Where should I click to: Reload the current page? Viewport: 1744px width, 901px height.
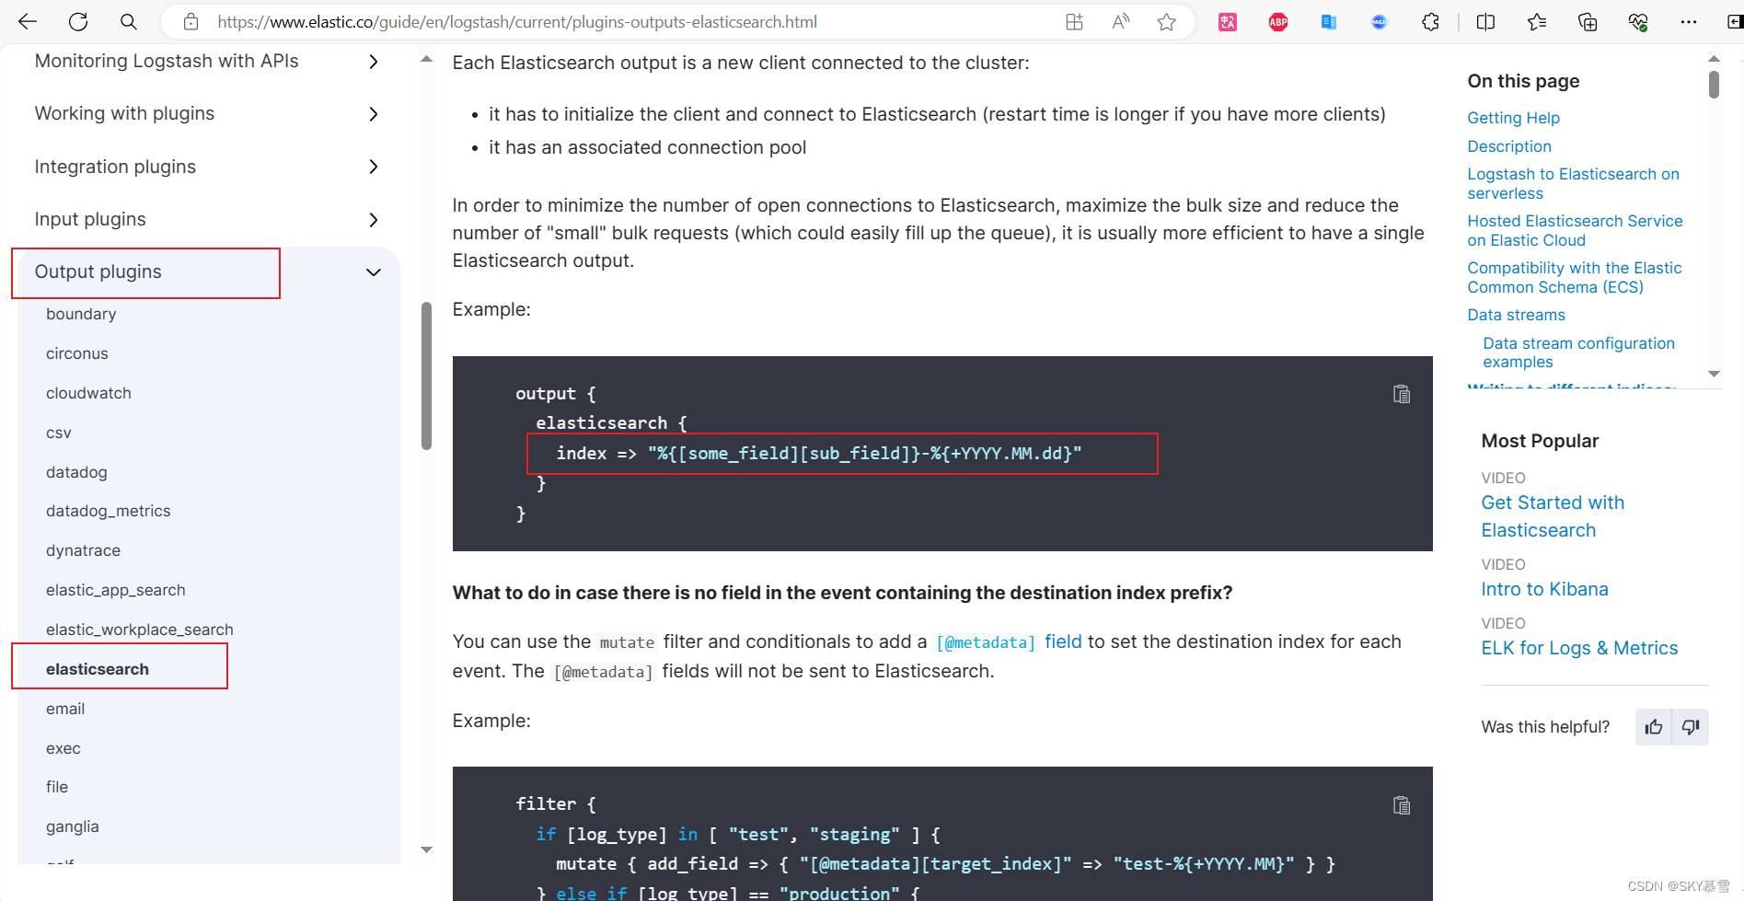point(78,22)
